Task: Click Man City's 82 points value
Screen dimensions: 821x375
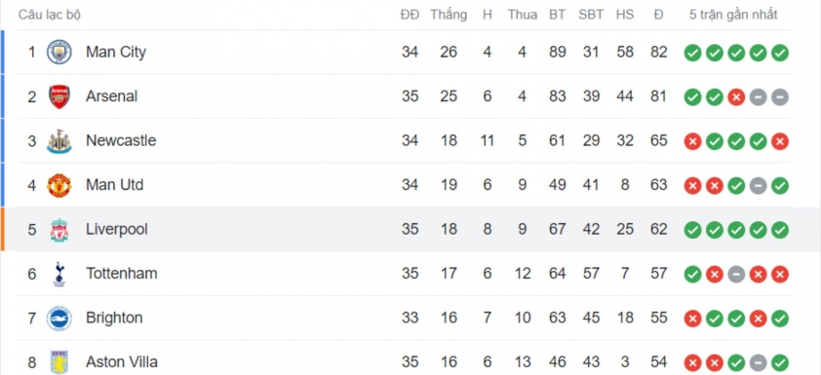Action: click(659, 53)
